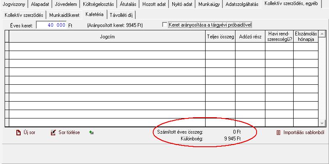This screenshot has height=164, width=329.
Task: Click the Különbség label
Action: coord(192,139)
